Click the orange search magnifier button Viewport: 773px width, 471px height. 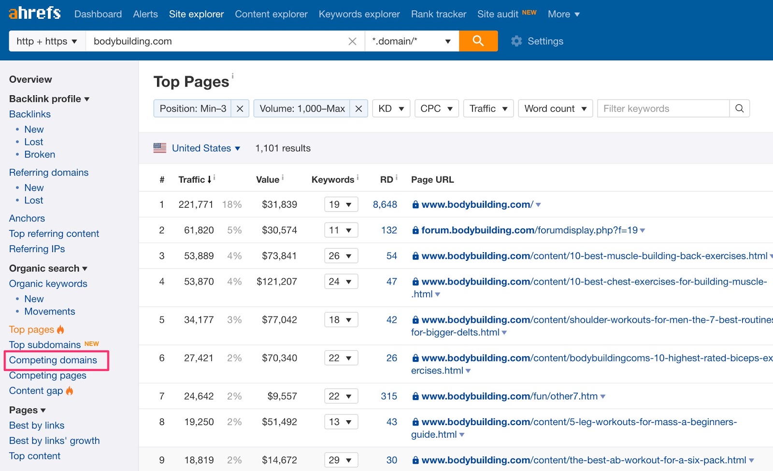tap(478, 41)
